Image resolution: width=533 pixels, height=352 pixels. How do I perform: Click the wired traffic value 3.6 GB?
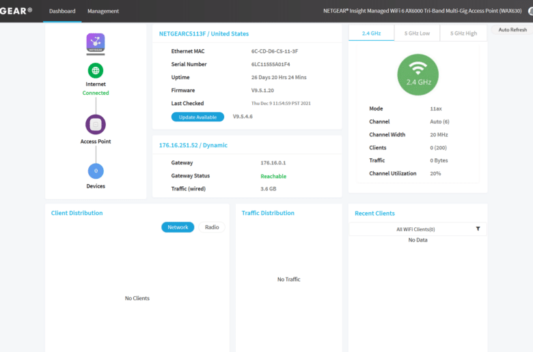(x=268, y=189)
